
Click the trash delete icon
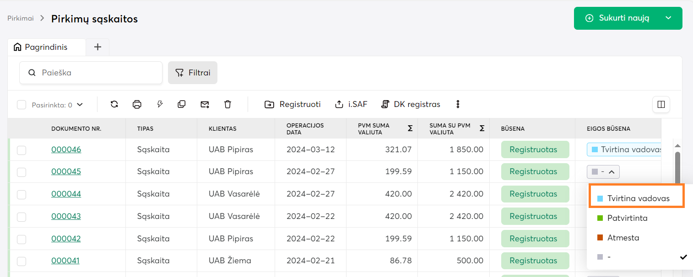[227, 104]
